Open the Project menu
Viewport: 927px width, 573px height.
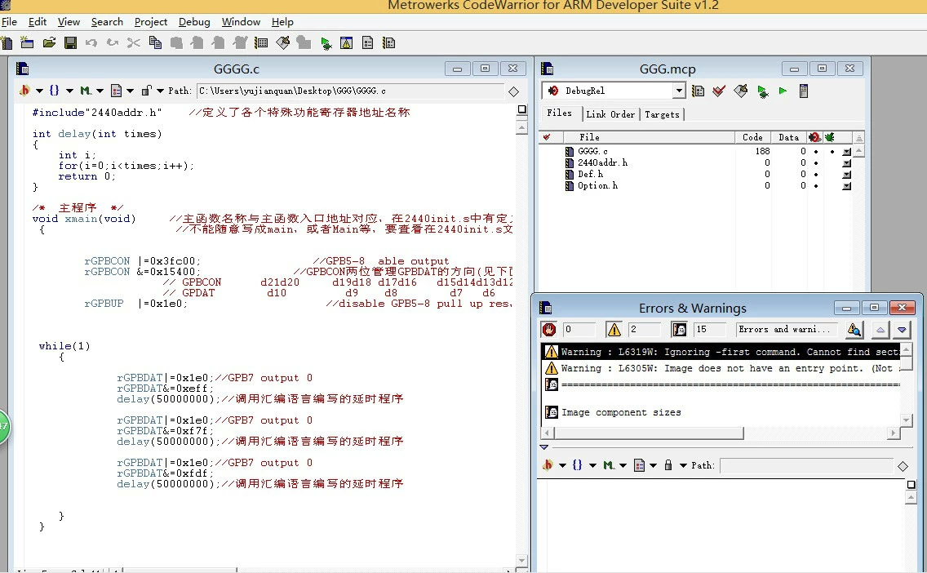pyautogui.click(x=150, y=22)
